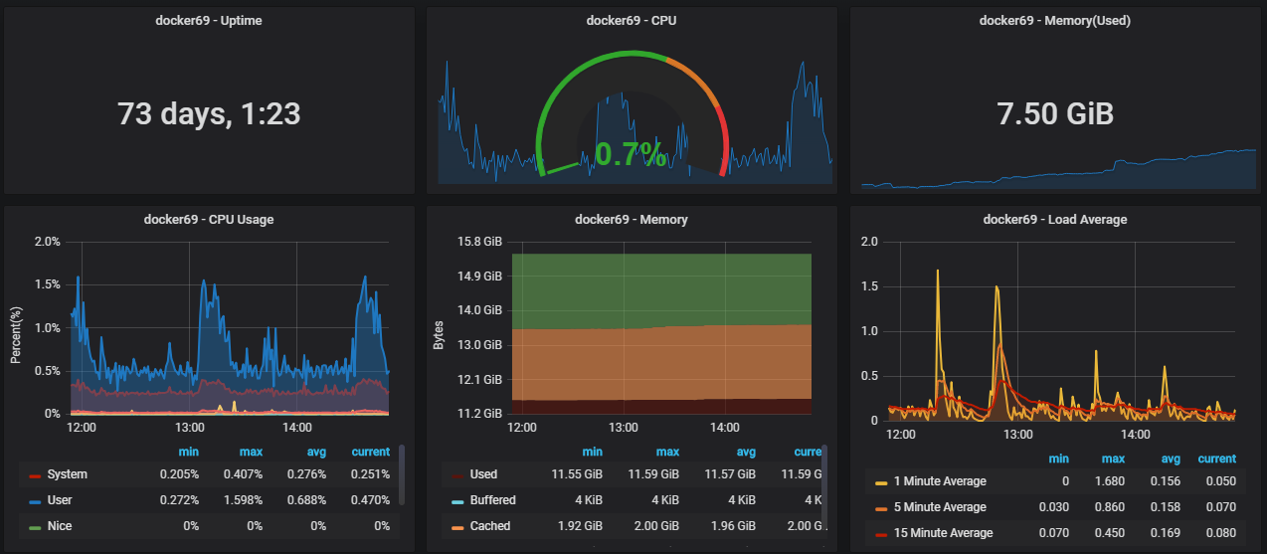
Task: Click the dark red Used color swatch
Action: tap(457, 475)
